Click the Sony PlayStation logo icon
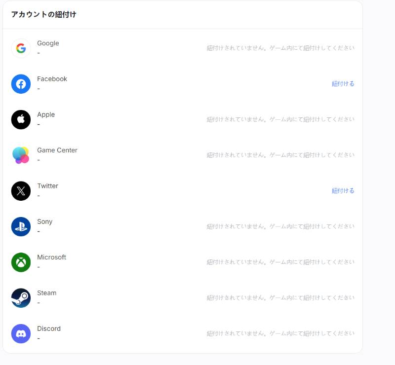395x365 pixels. point(21,226)
